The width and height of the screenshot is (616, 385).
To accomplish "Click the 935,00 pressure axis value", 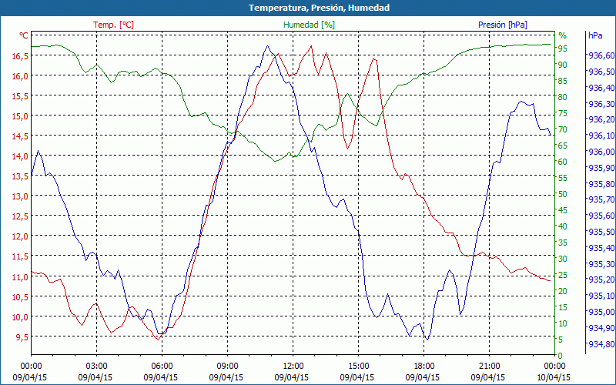I will click(x=601, y=313).
